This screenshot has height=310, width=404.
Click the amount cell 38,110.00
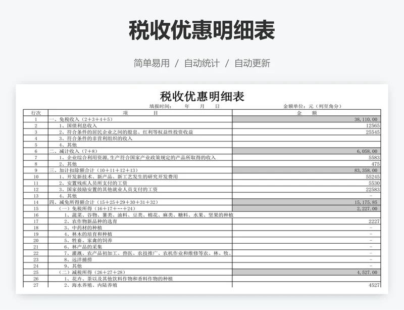tap(307, 119)
